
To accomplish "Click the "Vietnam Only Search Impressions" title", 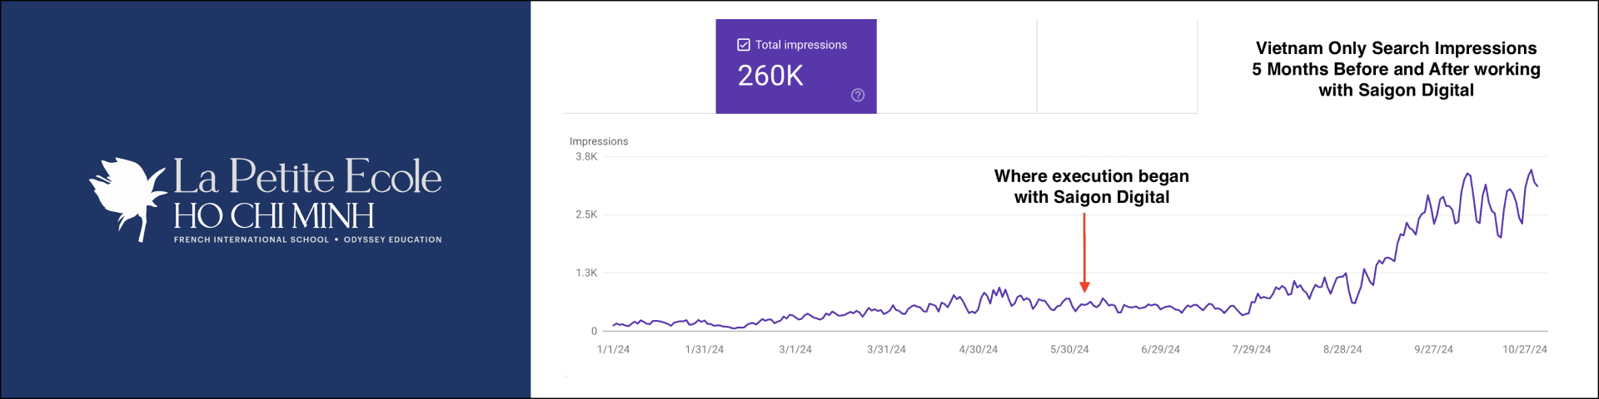I will 1396,48.
